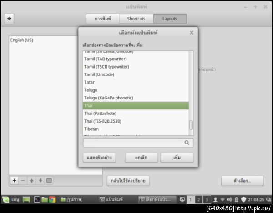Click the far-right tray window icon
The width and height of the screenshot is (273, 213).
tap(268, 200)
